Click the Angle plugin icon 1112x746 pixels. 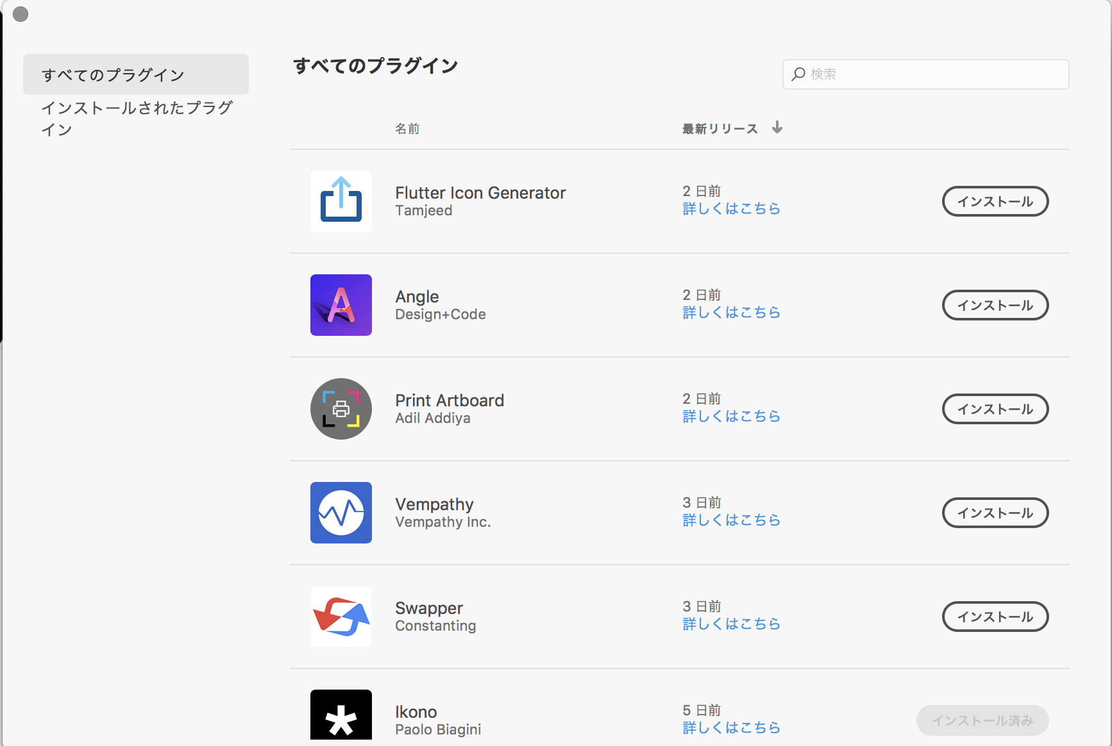[x=341, y=305]
